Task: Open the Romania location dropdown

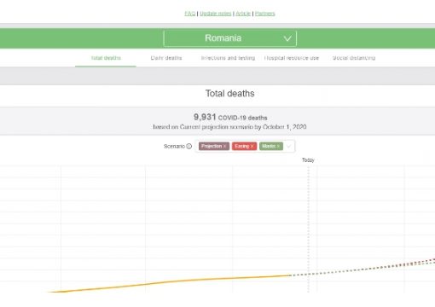Action: [x=230, y=38]
